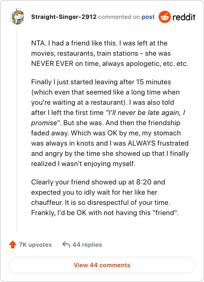
Task: Click the reddit wordmark text
Action: pyautogui.click(x=184, y=17)
